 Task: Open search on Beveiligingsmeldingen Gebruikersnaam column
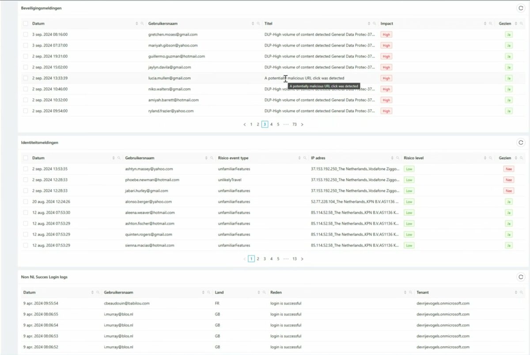point(259,23)
